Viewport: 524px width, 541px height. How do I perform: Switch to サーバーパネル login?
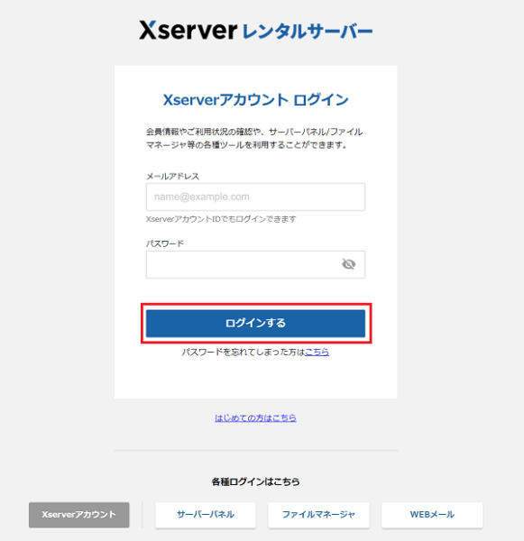[206, 515]
